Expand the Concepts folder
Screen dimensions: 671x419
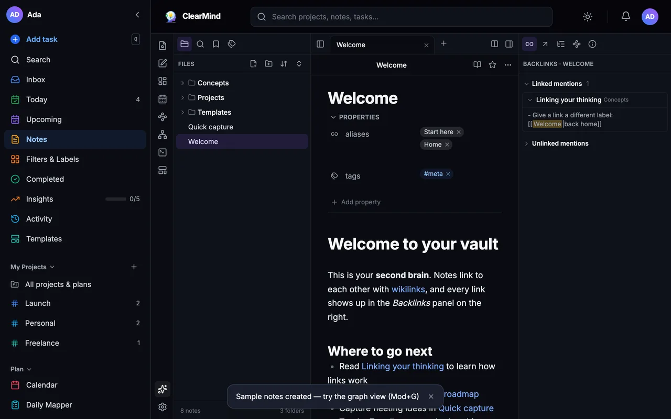[242, 83]
